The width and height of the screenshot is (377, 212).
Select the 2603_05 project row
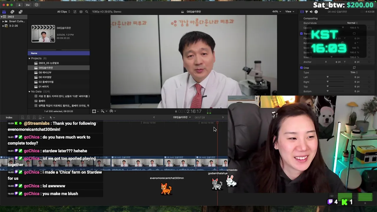(x=59, y=63)
